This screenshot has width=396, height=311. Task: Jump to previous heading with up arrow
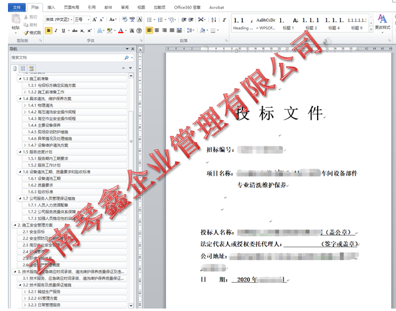[x=123, y=68]
